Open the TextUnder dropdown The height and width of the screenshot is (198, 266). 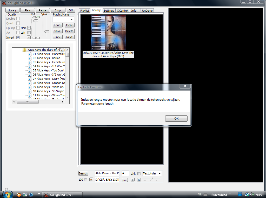pyautogui.click(x=159, y=173)
